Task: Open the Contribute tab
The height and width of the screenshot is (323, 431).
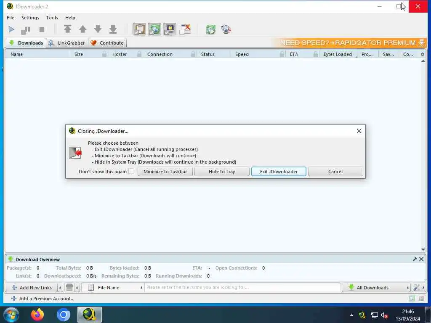Action: (x=107, y=43)
